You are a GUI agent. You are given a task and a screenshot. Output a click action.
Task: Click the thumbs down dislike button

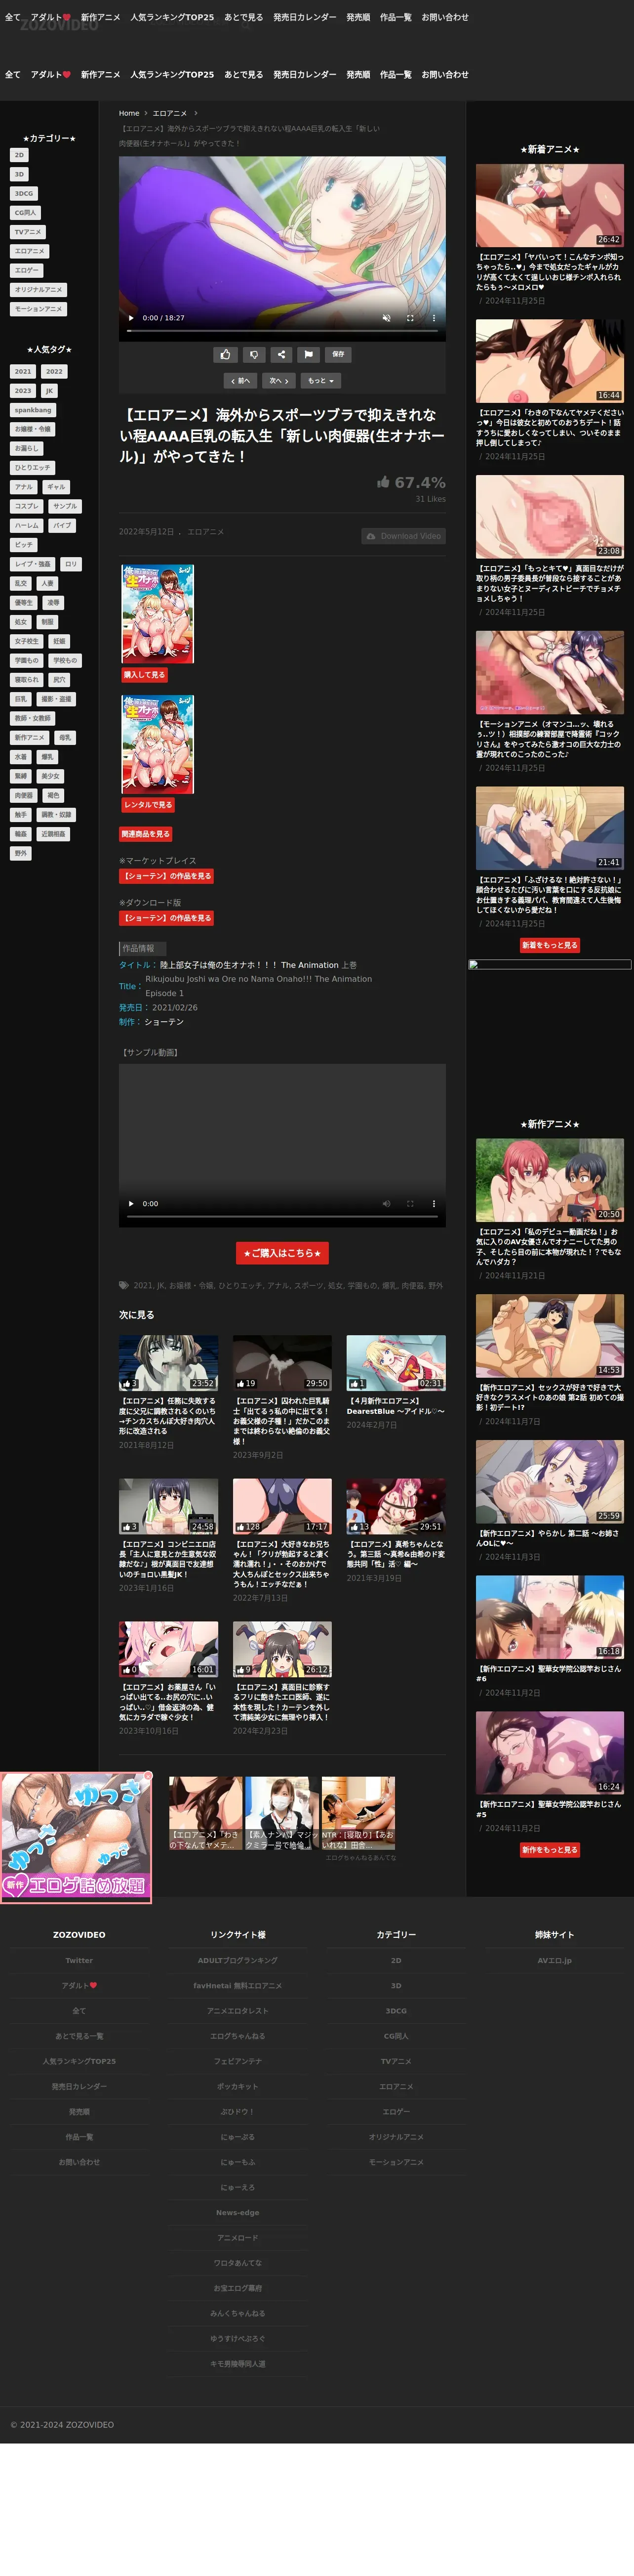click(x=254, y=354)
